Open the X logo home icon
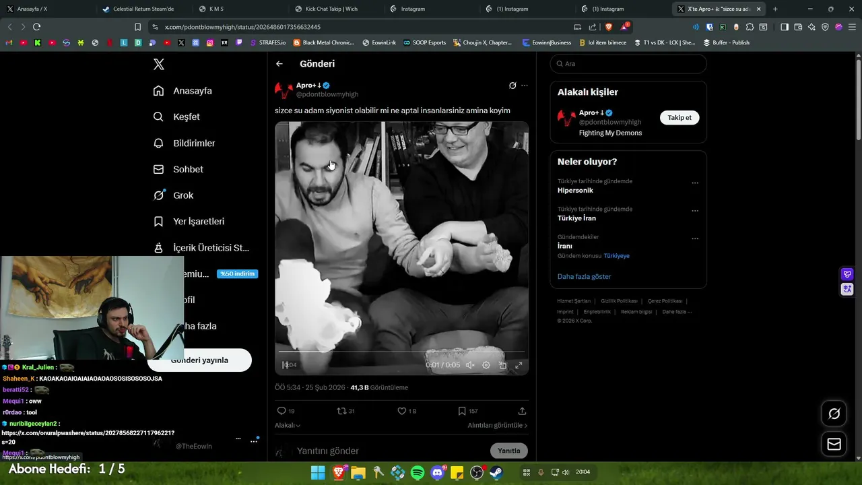 pyautogui.click(x=159, y=64)
